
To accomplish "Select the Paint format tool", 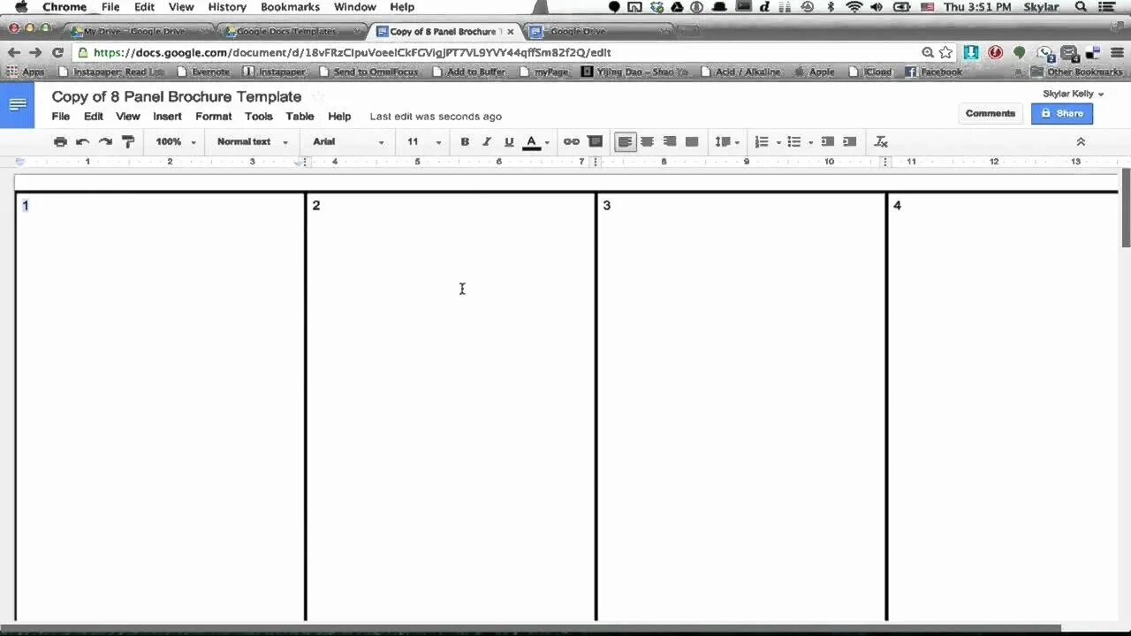I will [x=128, y=141].
